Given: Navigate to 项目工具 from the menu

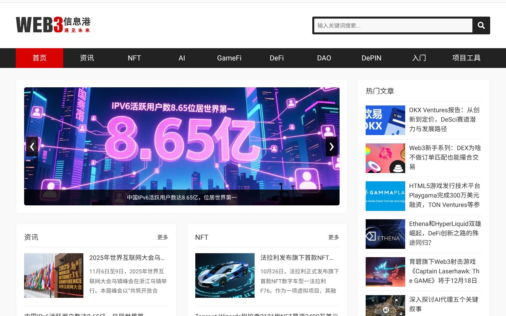Looking at the screenshot, I should pyautogui.click(x=466, y=58).
